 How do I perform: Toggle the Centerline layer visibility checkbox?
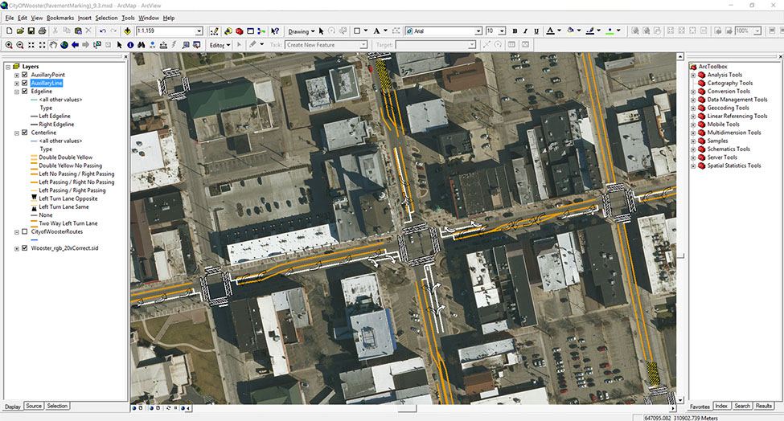tap(25, 133)
